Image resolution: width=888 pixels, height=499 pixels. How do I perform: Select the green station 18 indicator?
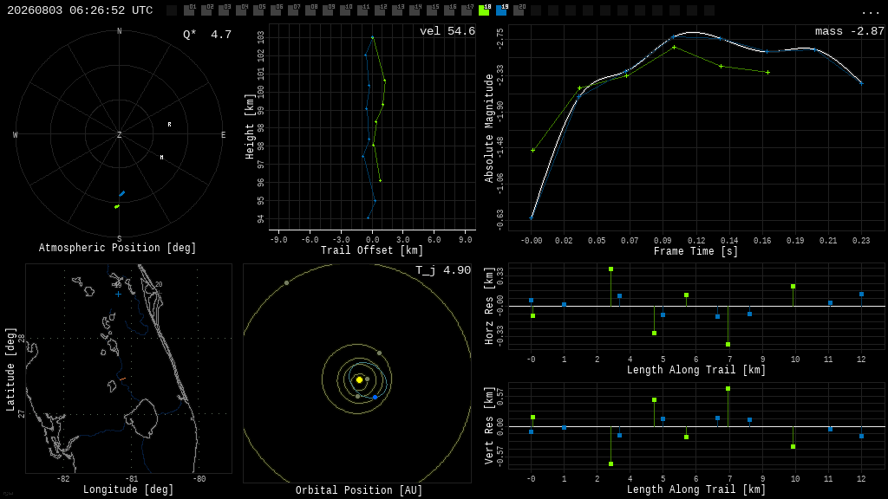pos(484,10)
